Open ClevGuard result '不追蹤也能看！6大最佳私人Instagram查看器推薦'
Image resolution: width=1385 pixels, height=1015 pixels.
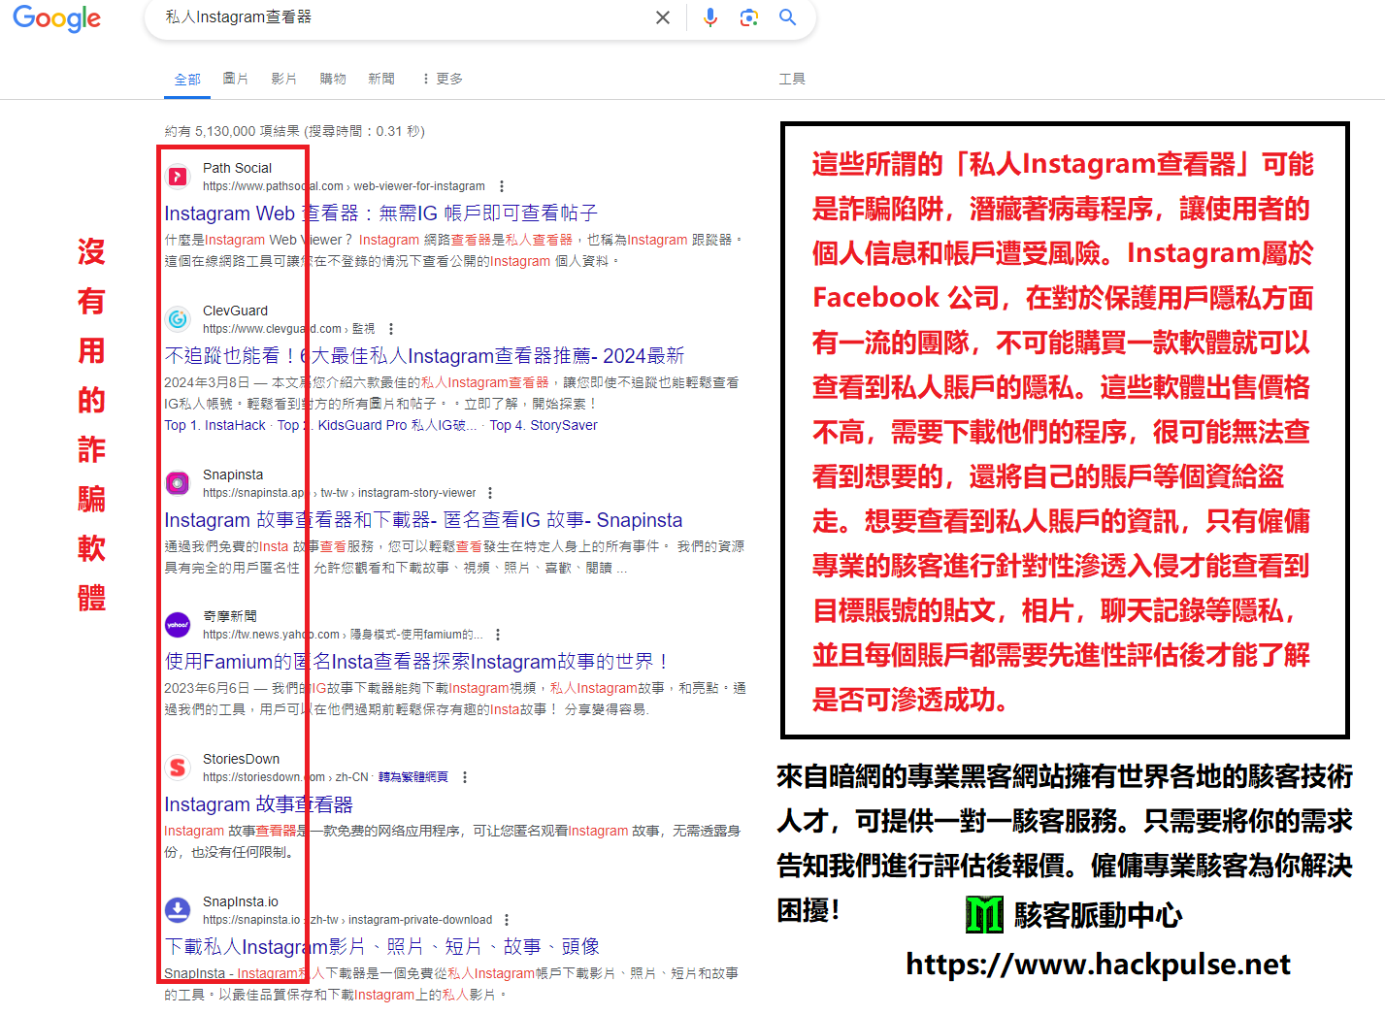pyautogui.click(x=424, y=356)
